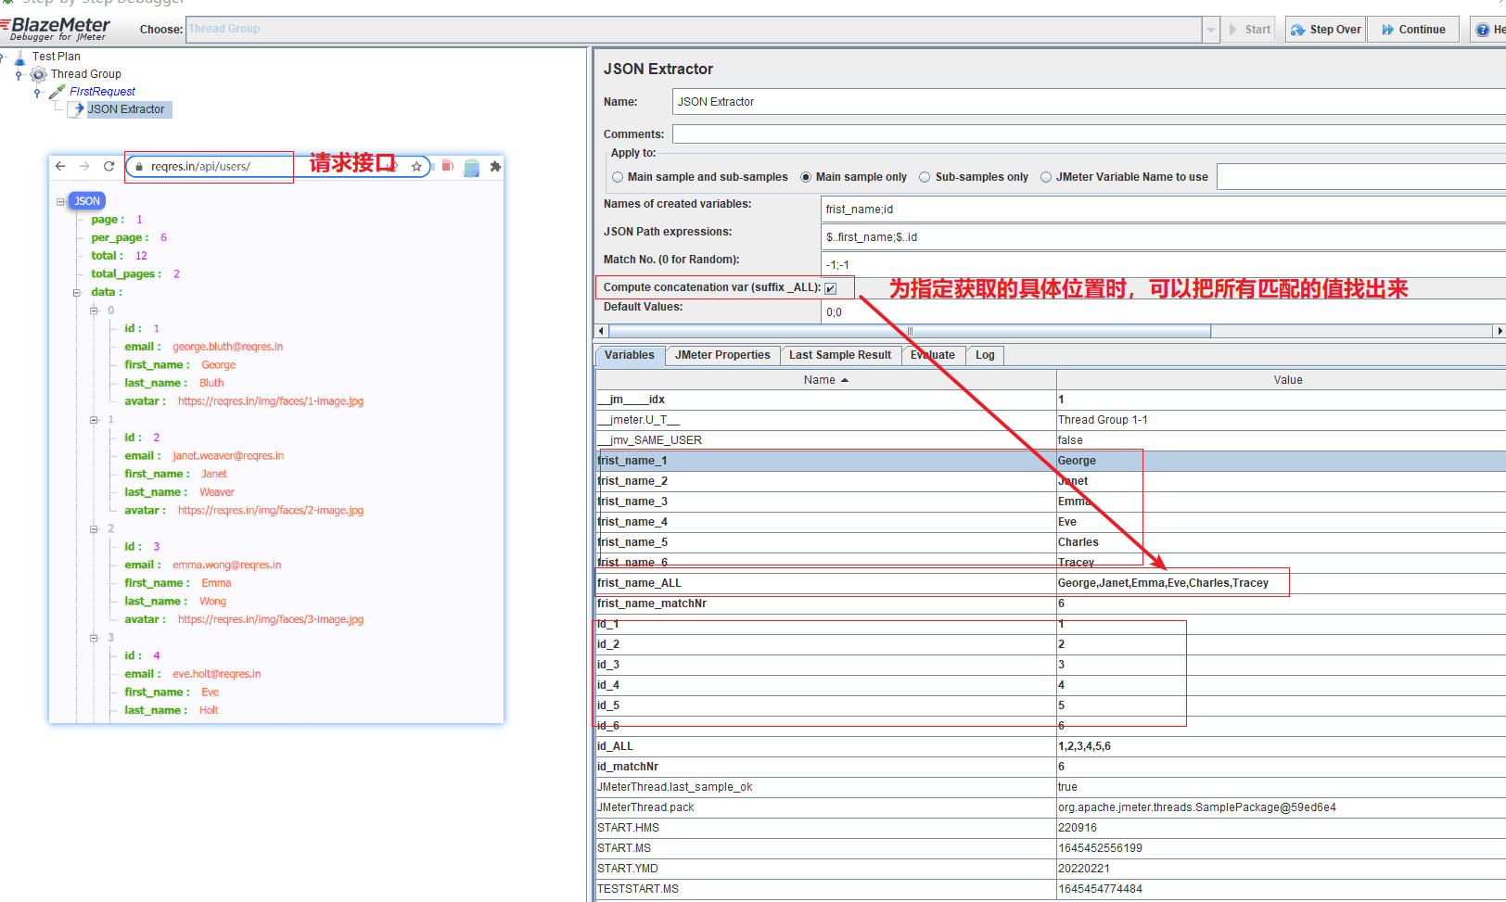
Task: Select the id_ALL variable row
Action: tap(1051, 746)
